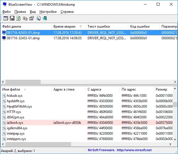Select the iaStorA.sys file name
This screenshot has width=178, height=154.
pos(15,123)
